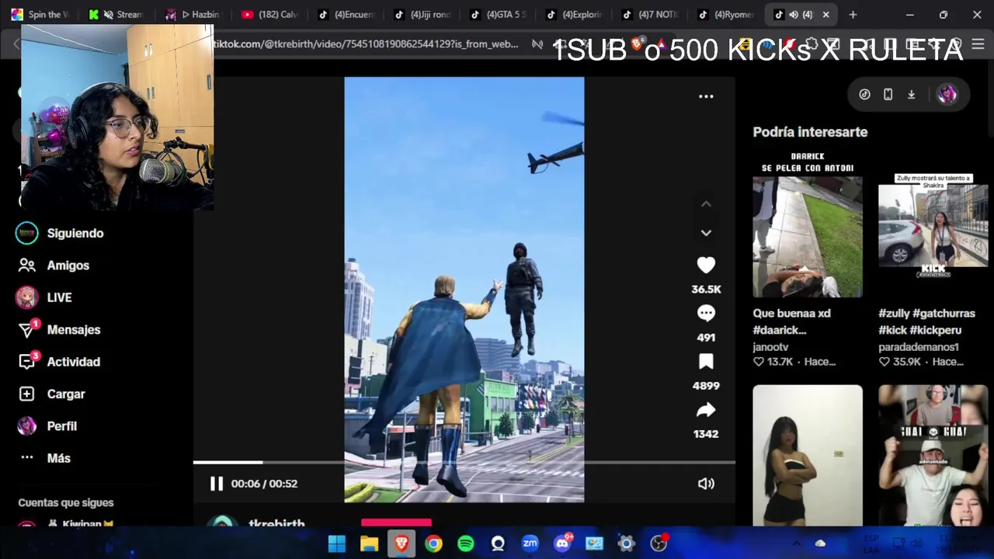Expand the system tray hidden icons chevron
Image resolution: width=994 pixels, height=559 pixels.
click(x=796, y=543)
